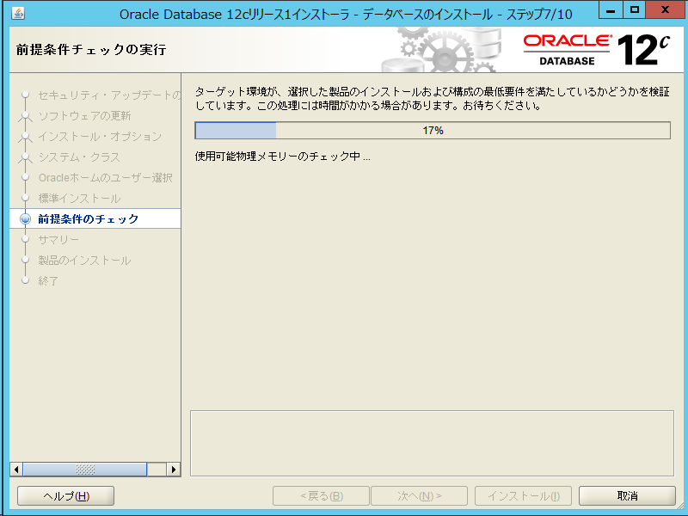Select the インストール・オプション step
The height and width of the screenshot is (516, 688).
click(100, 137)
